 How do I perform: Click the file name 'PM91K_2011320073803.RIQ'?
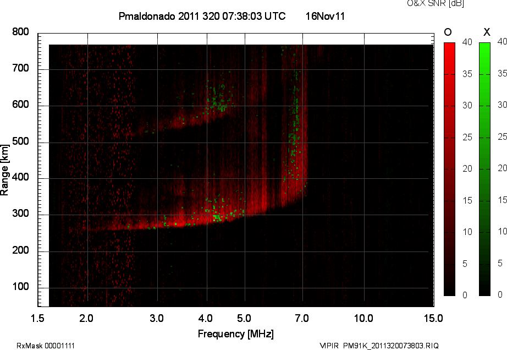click(x=390, y=346)
